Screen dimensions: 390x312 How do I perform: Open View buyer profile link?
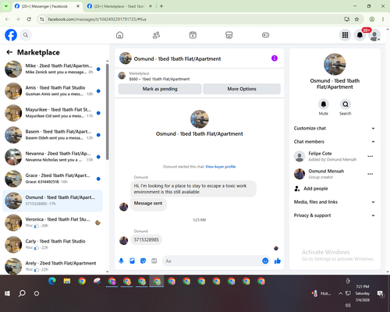coord(221,167)
